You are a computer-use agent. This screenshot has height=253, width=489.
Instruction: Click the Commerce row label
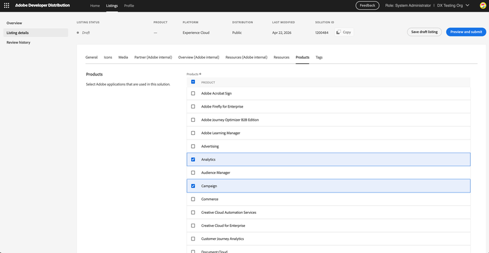pos(210,199)
